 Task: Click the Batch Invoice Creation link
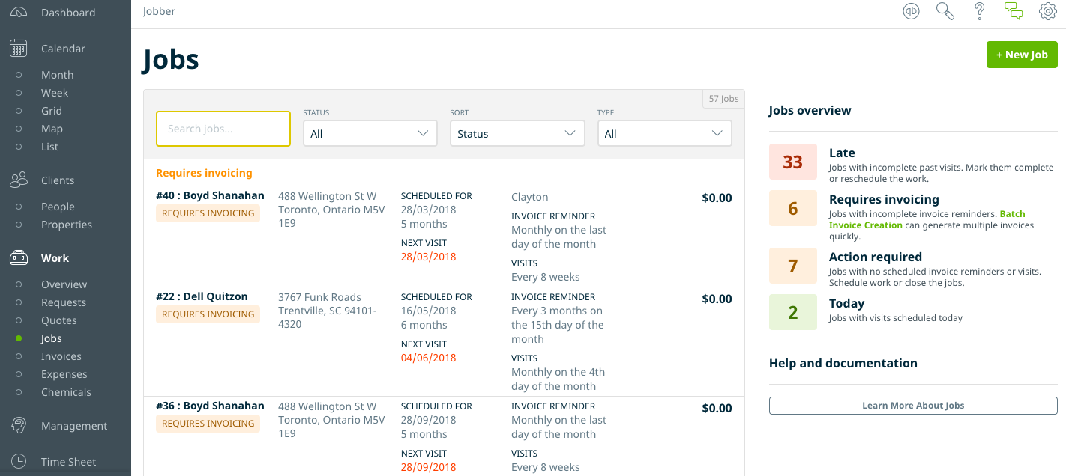click(1012, 214)
